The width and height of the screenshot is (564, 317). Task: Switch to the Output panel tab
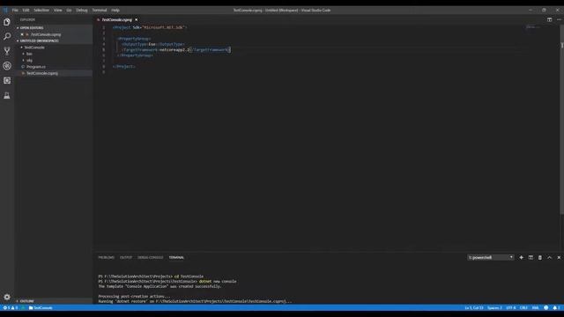pos(126,258)
